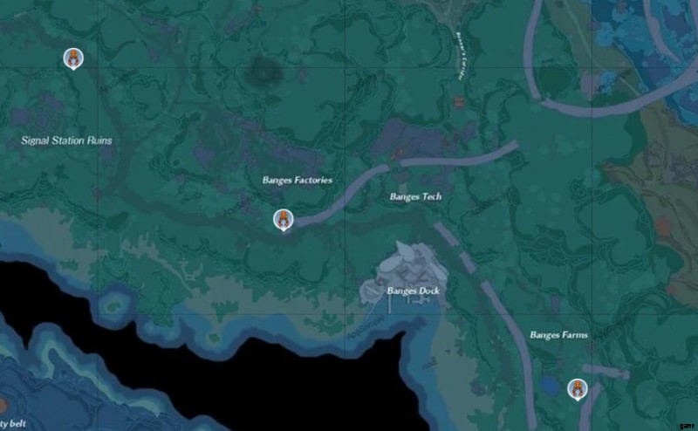Viewport: 698px width, 431px height.
Task: Click the creature pin below Banges Factories
Action: tap(283, 220)
